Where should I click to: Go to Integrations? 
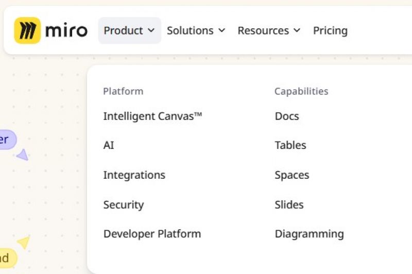[134, 175]
